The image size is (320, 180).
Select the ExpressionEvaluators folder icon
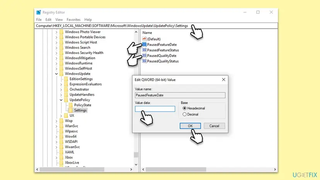pyautogui.click(x=66, y=84)
